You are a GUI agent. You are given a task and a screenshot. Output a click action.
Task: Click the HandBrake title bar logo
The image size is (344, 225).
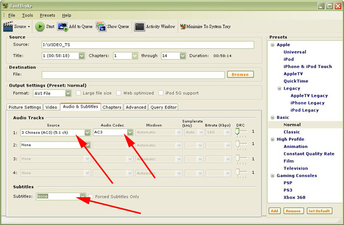(6, 5)
